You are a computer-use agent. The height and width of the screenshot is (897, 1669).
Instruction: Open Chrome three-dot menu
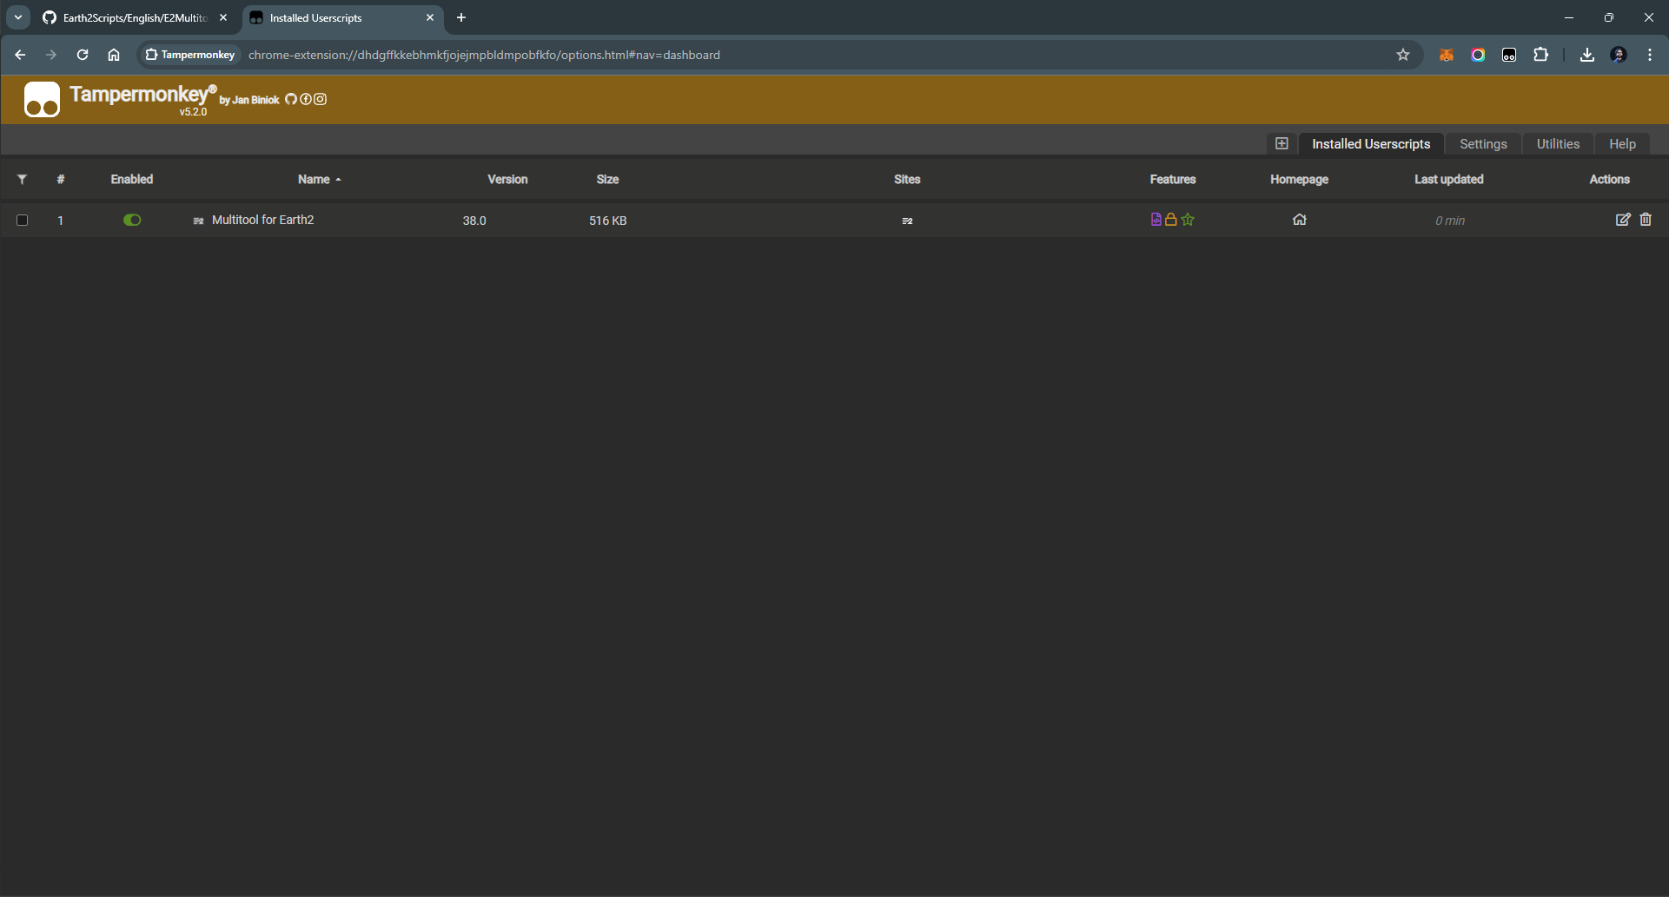click(1649, 55)
